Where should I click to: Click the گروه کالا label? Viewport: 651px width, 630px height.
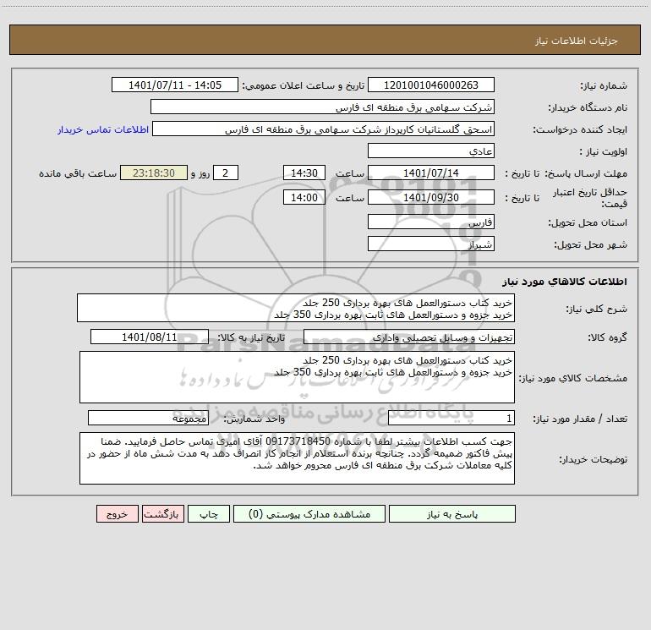[x=607, y=337]
